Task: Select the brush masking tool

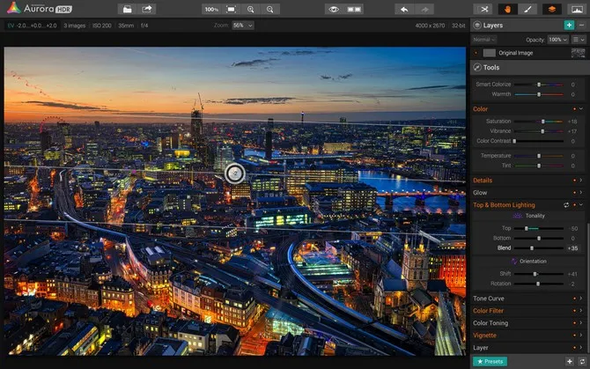Action: click(x=527, y=9)
